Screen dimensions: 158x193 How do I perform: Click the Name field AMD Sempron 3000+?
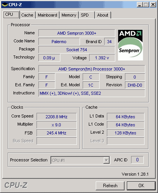[77, 33]
